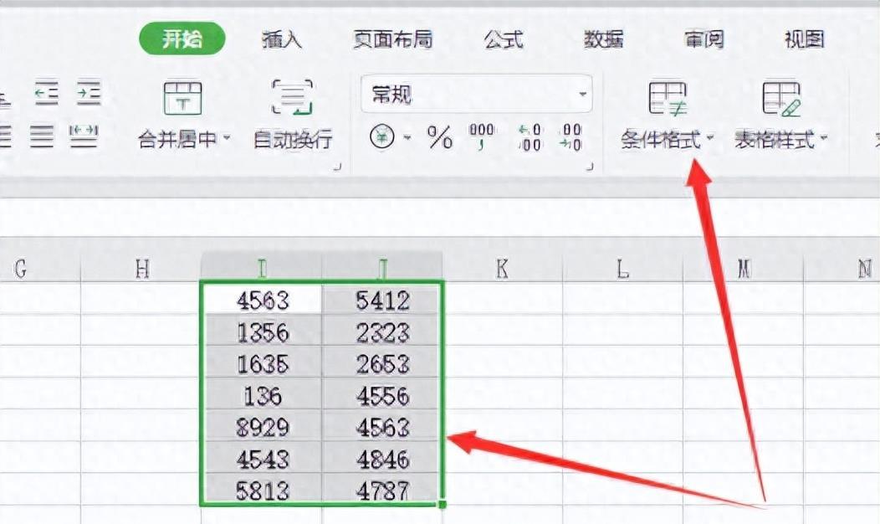Click the increase indent icon
880x524 pixels.
(x=90, y=94)
